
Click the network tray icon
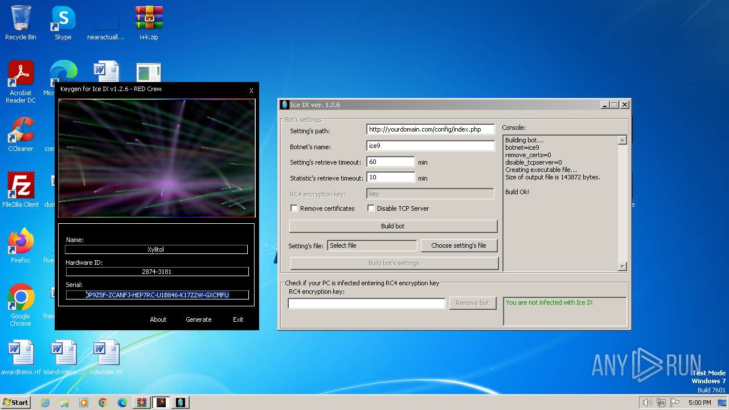pyautogui.click(x=661, y=403)
